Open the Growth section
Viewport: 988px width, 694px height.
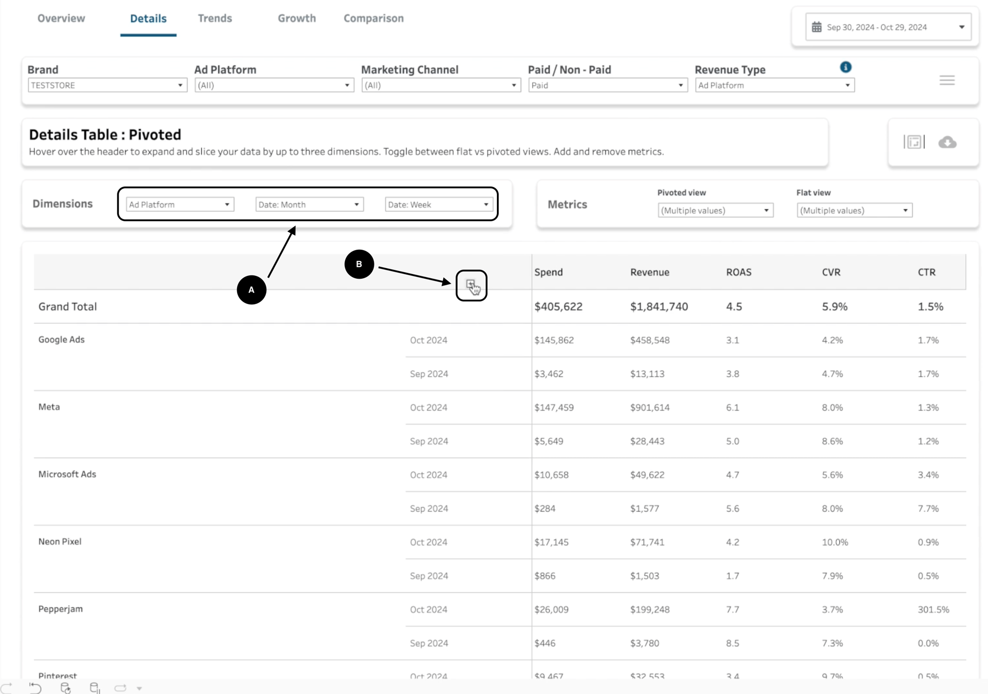297,18
